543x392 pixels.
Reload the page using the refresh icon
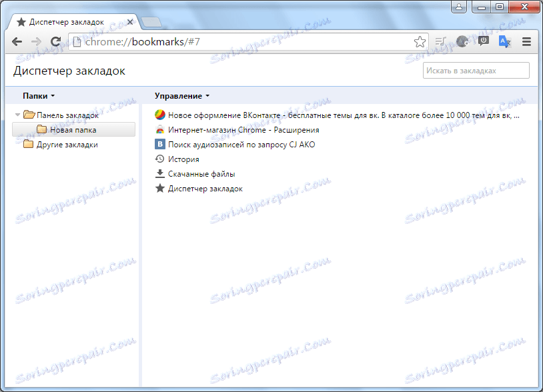[55, 42]
